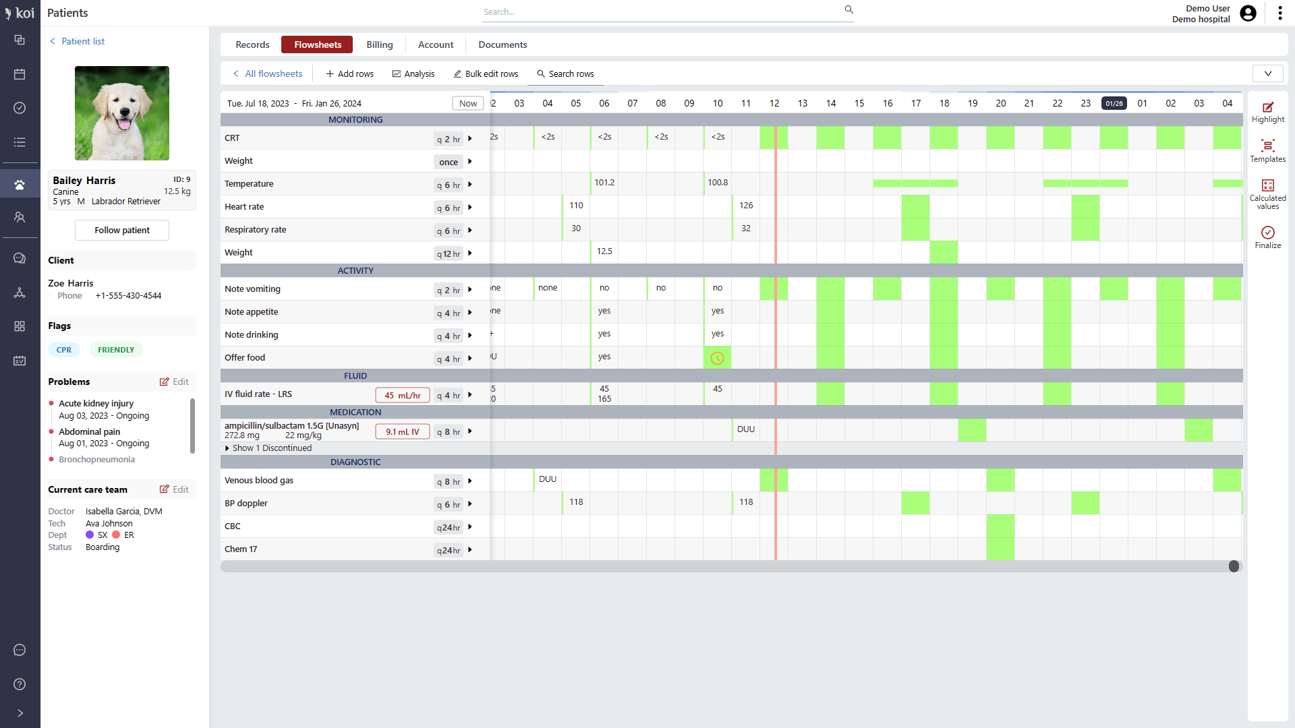Open the chat messages icon in sidebar
Screen dimensions: 1295x728
pyautogui.click(x=20, y=258)
